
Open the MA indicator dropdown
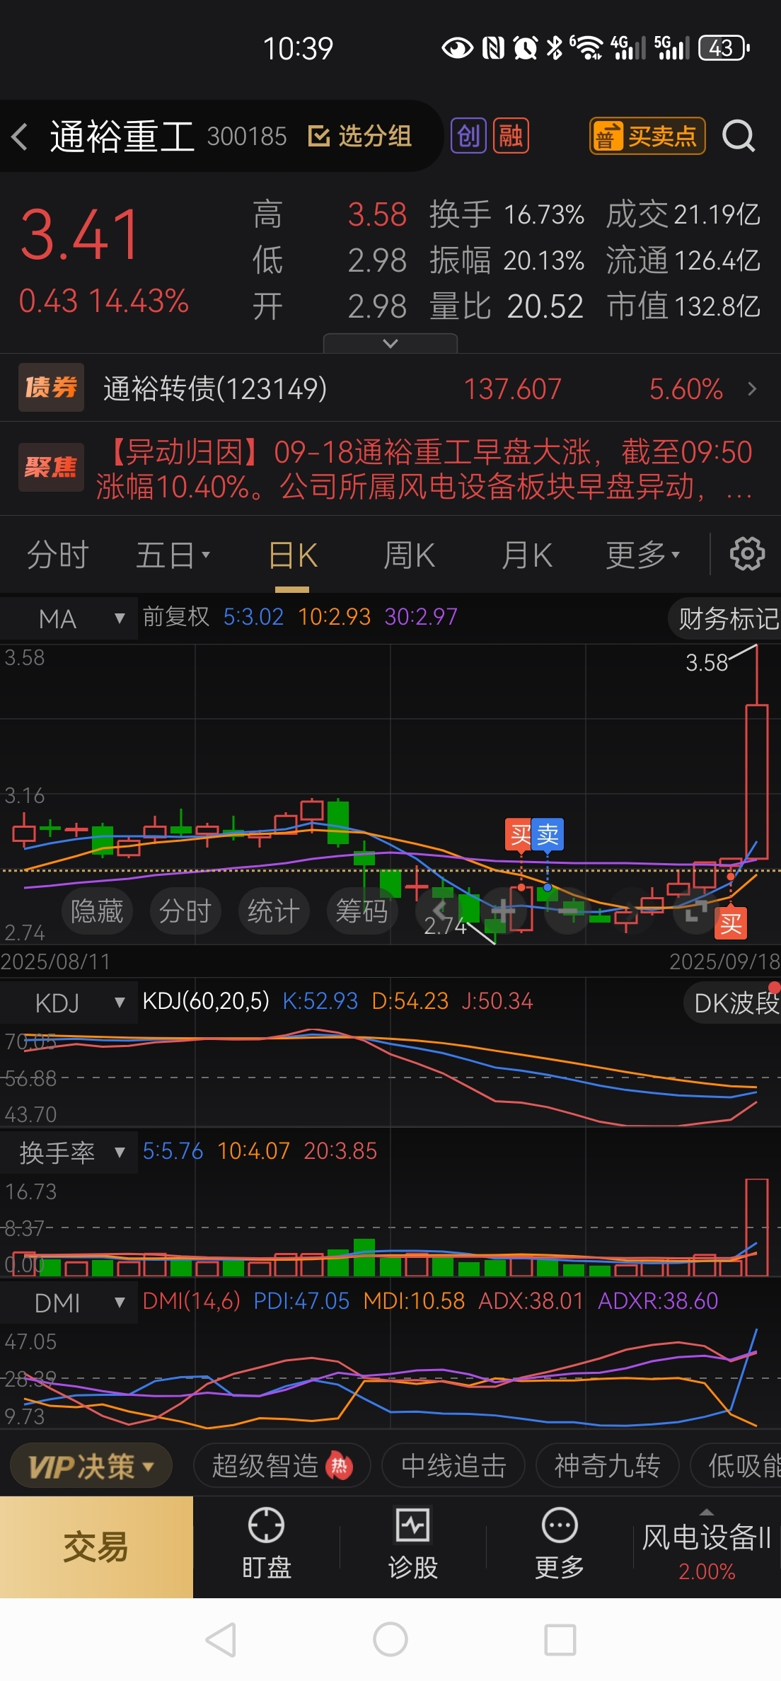(x=69, y=618)
